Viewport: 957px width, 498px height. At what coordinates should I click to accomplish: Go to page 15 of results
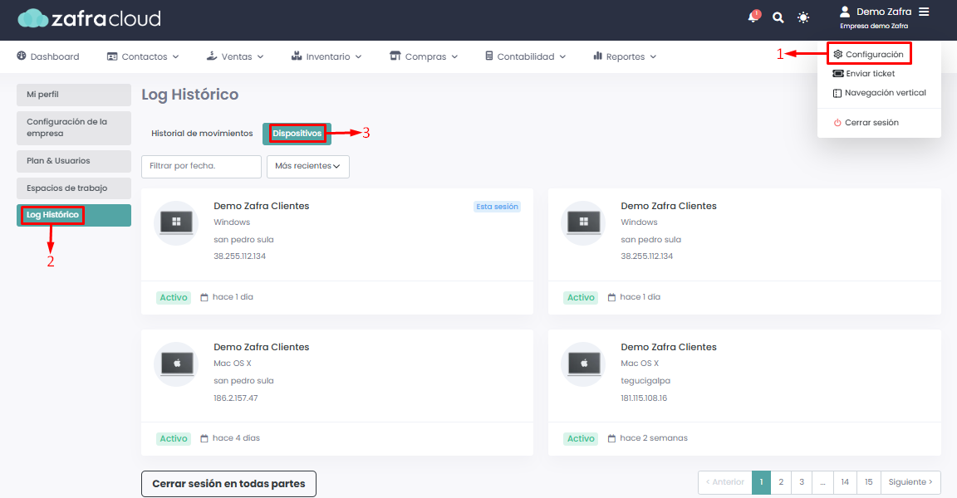[868, 482]
